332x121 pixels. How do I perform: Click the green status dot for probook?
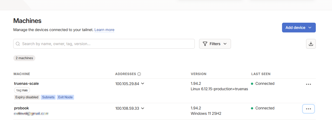pos(252,108)
